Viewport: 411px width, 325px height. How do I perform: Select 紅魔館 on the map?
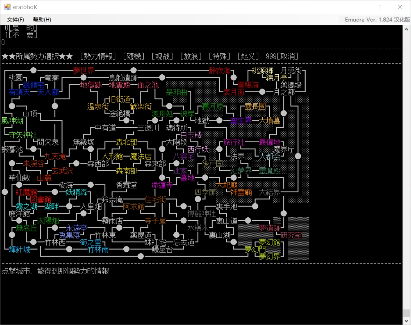[26, 192]
